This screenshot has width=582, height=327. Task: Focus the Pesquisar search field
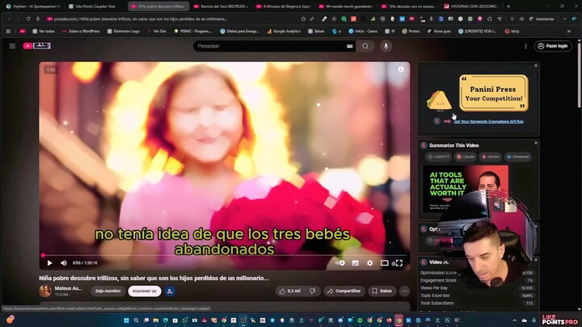269,46
